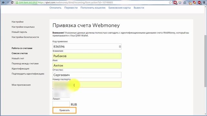Click the browser address bar URL

point(75,3)
